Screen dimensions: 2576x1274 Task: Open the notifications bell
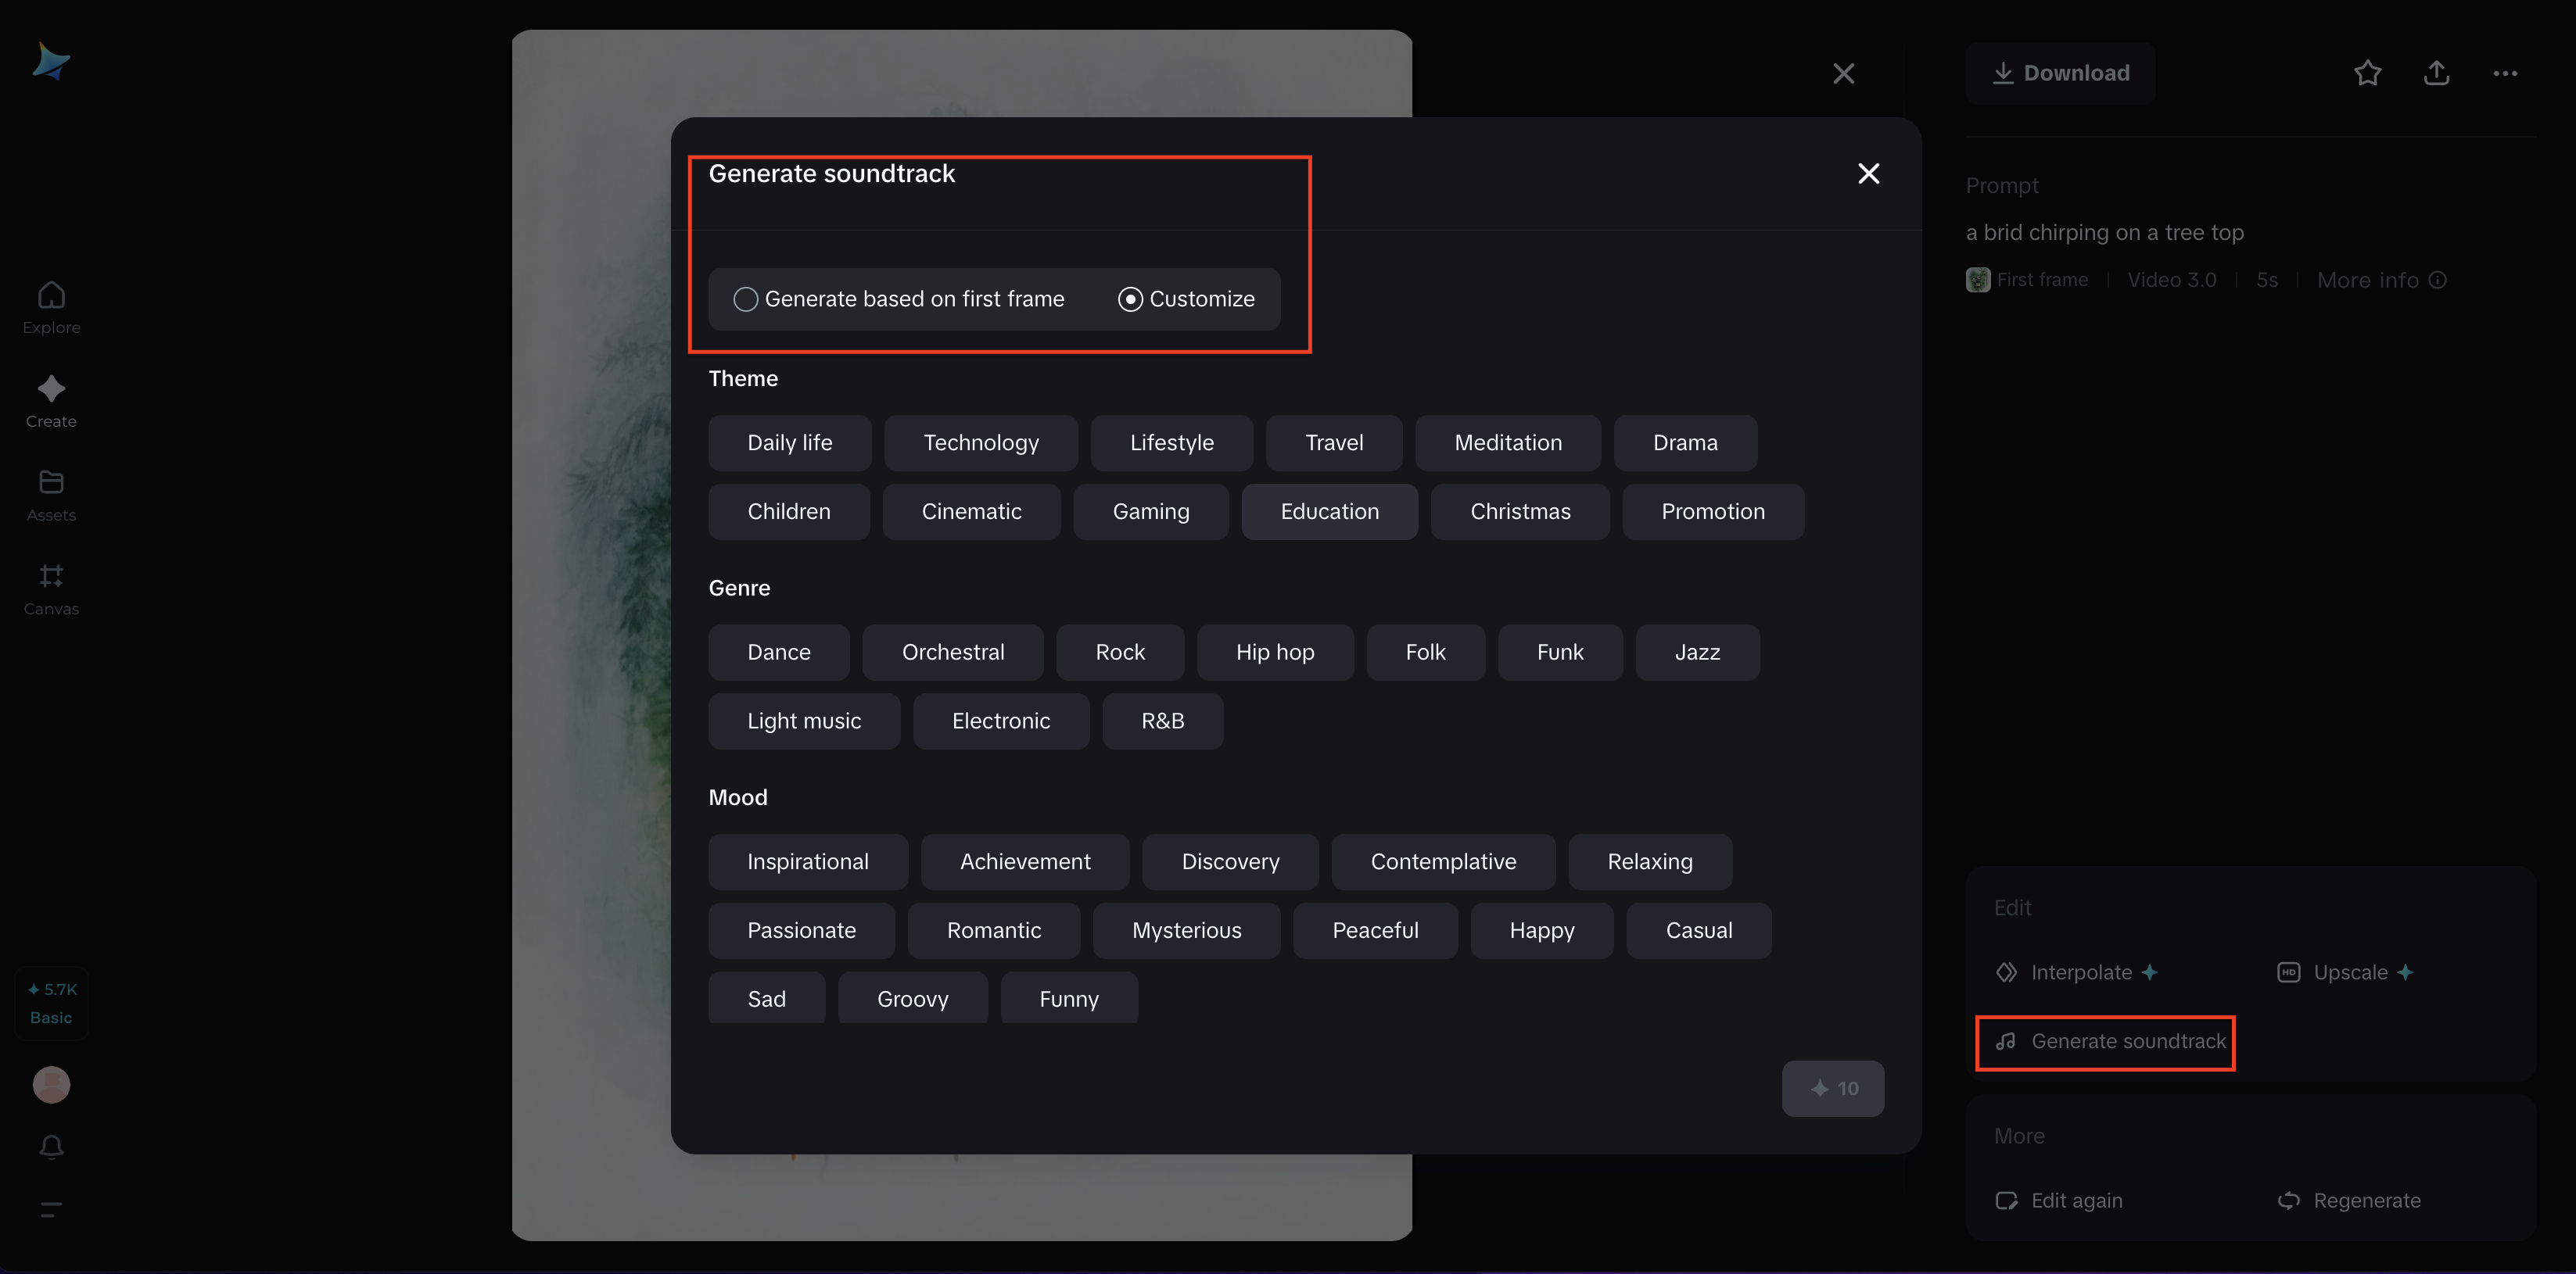(51, 1146)
